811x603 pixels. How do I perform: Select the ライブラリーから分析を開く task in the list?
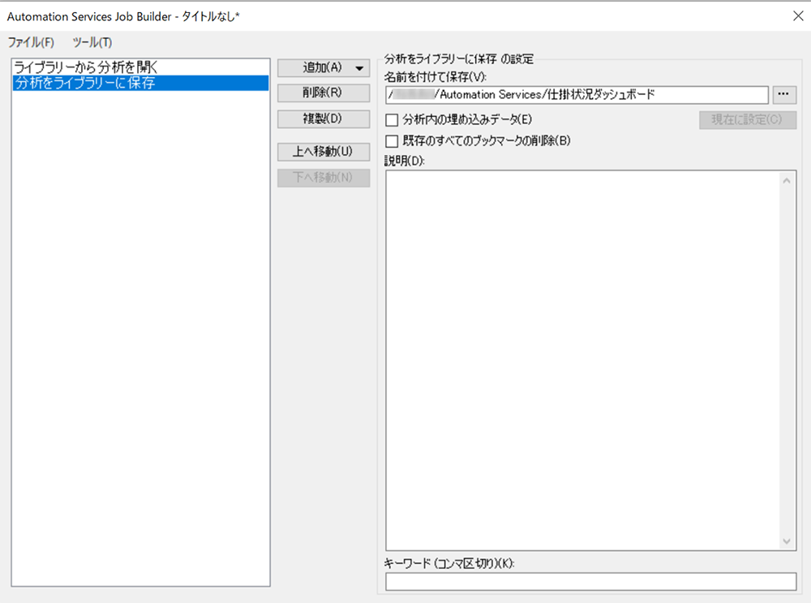point(140,67)
